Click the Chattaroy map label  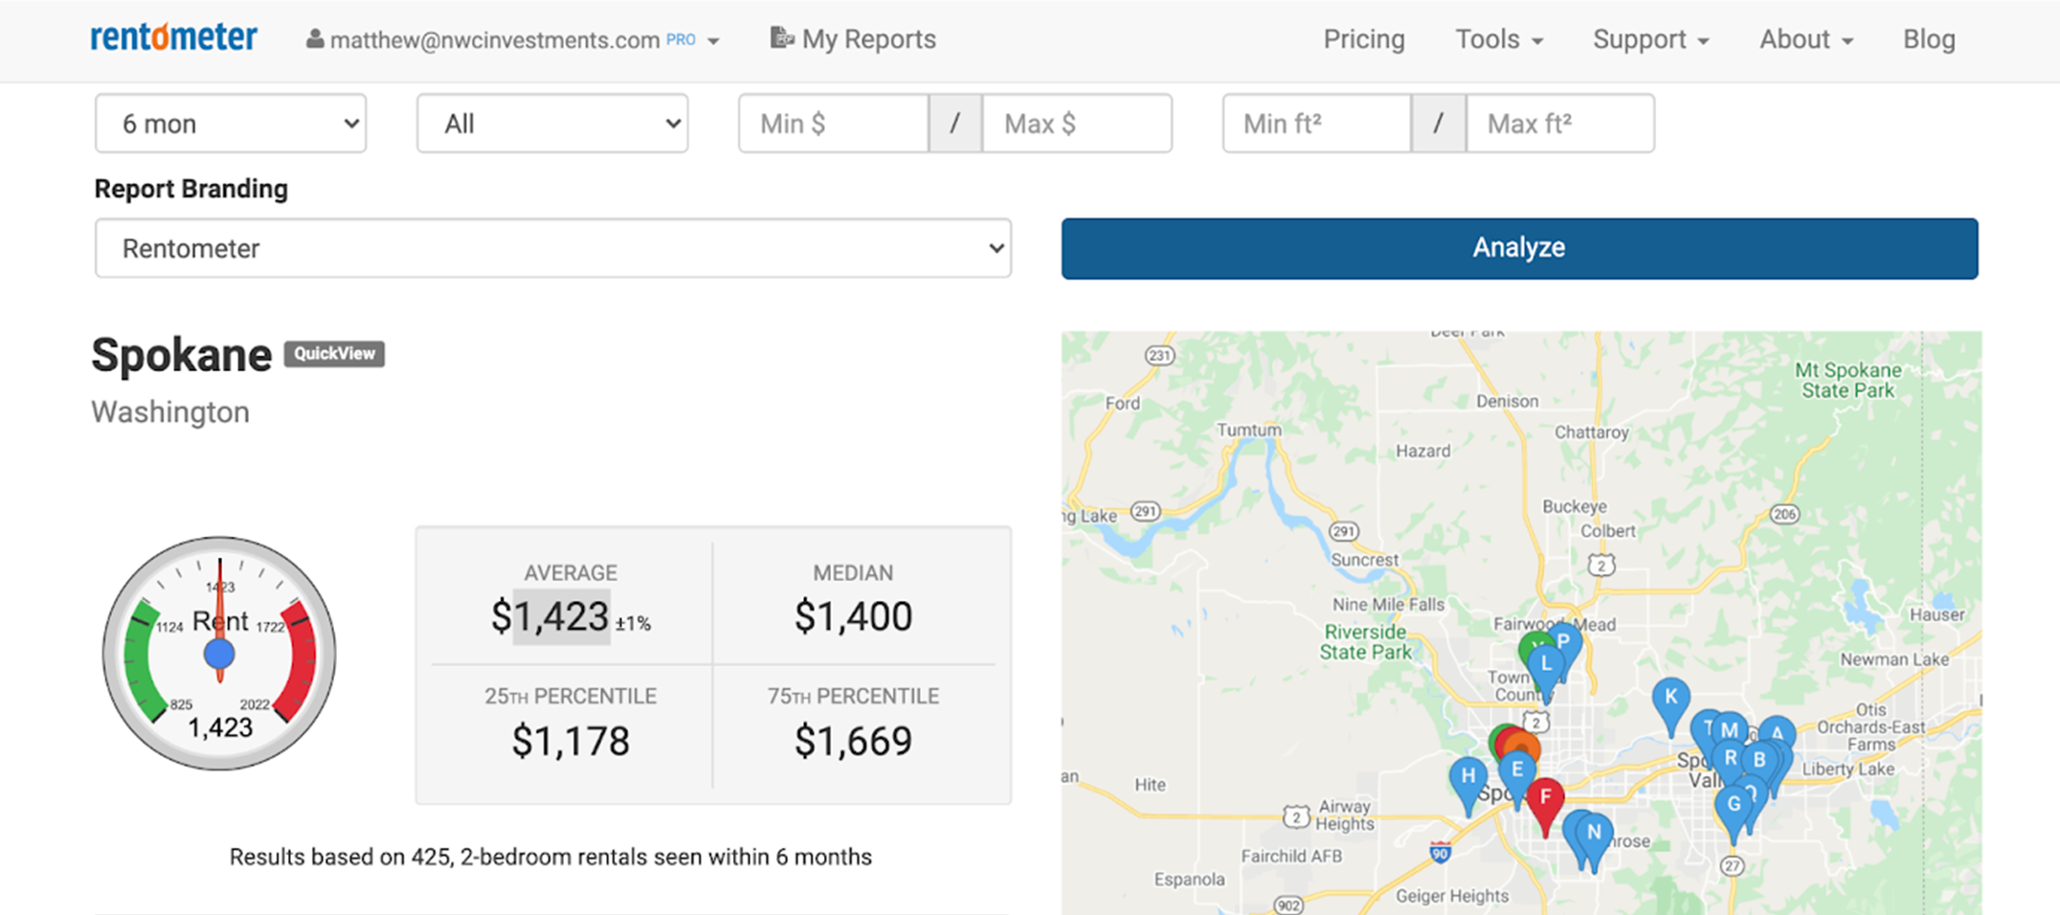(x=1591, y=432)
